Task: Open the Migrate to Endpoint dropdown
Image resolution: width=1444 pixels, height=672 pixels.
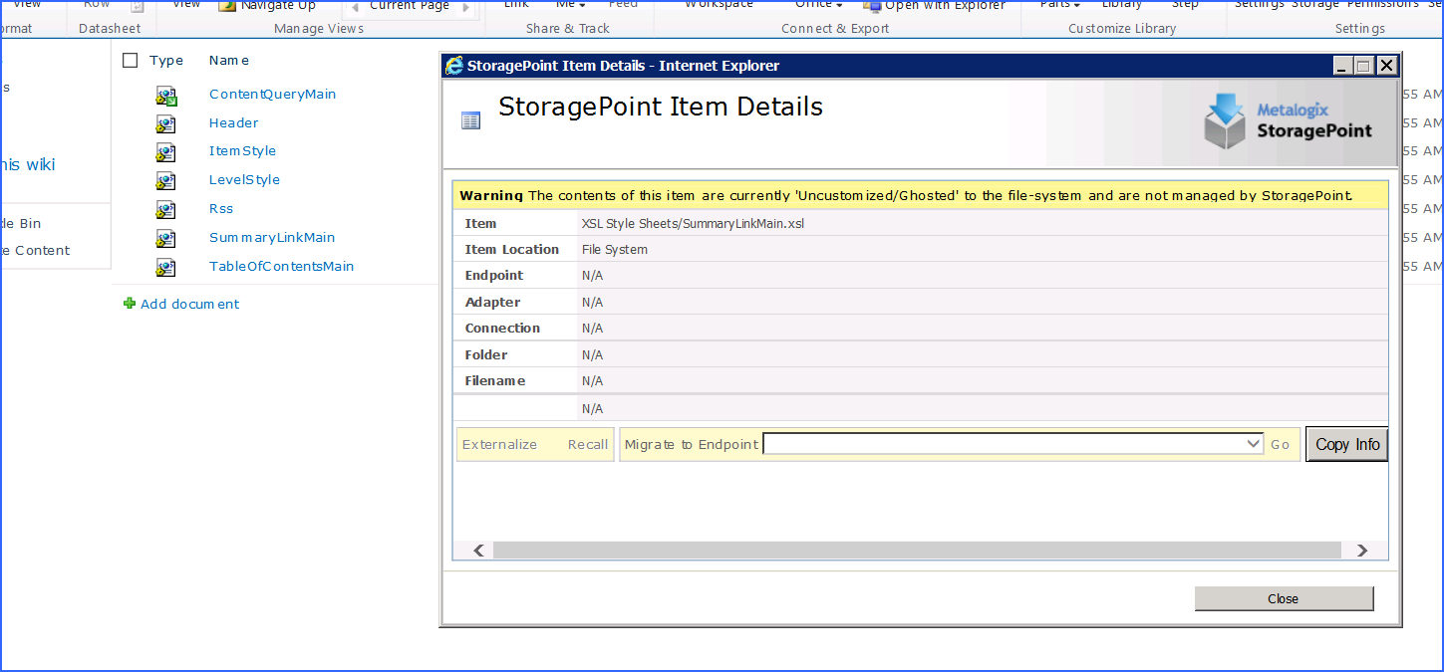Action: (x=1254, y=444)
